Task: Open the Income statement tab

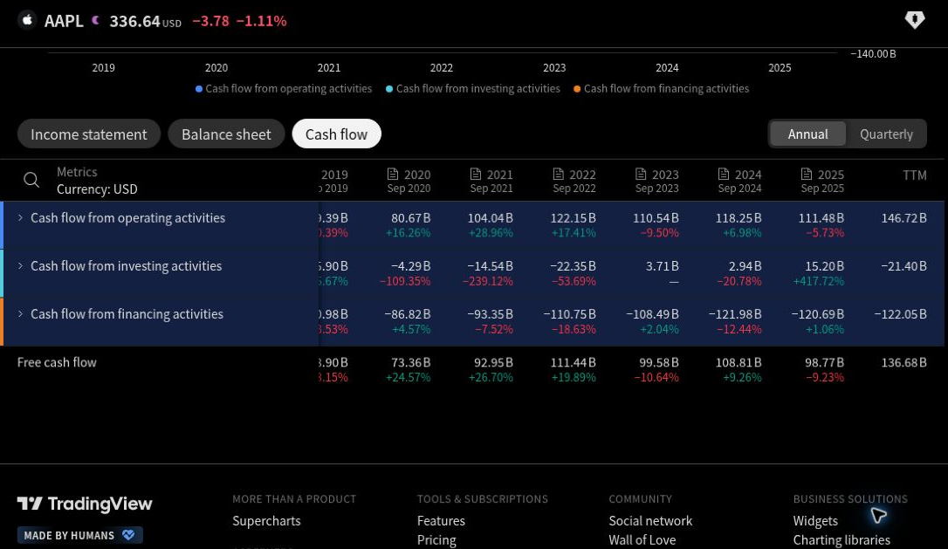Action: (x=89, y=134)
